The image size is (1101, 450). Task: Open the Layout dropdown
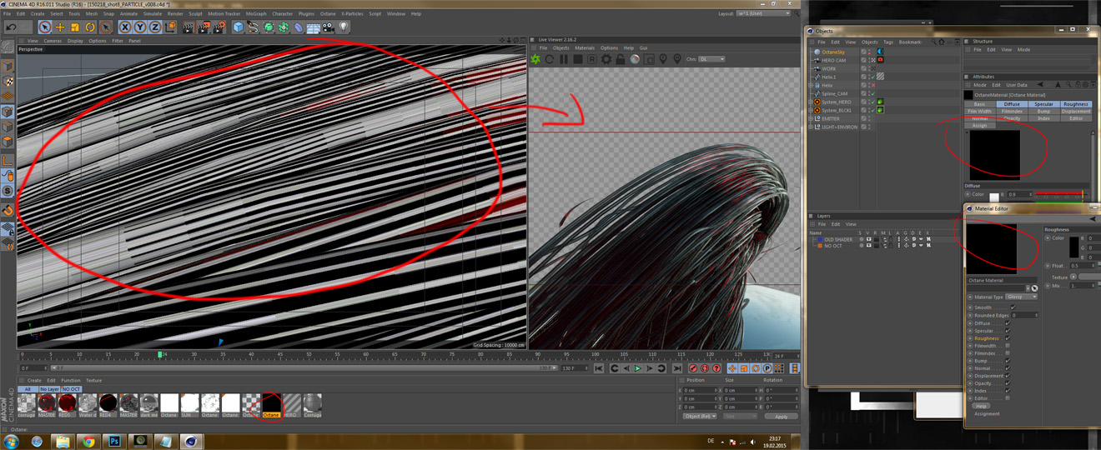coord(763,13)
